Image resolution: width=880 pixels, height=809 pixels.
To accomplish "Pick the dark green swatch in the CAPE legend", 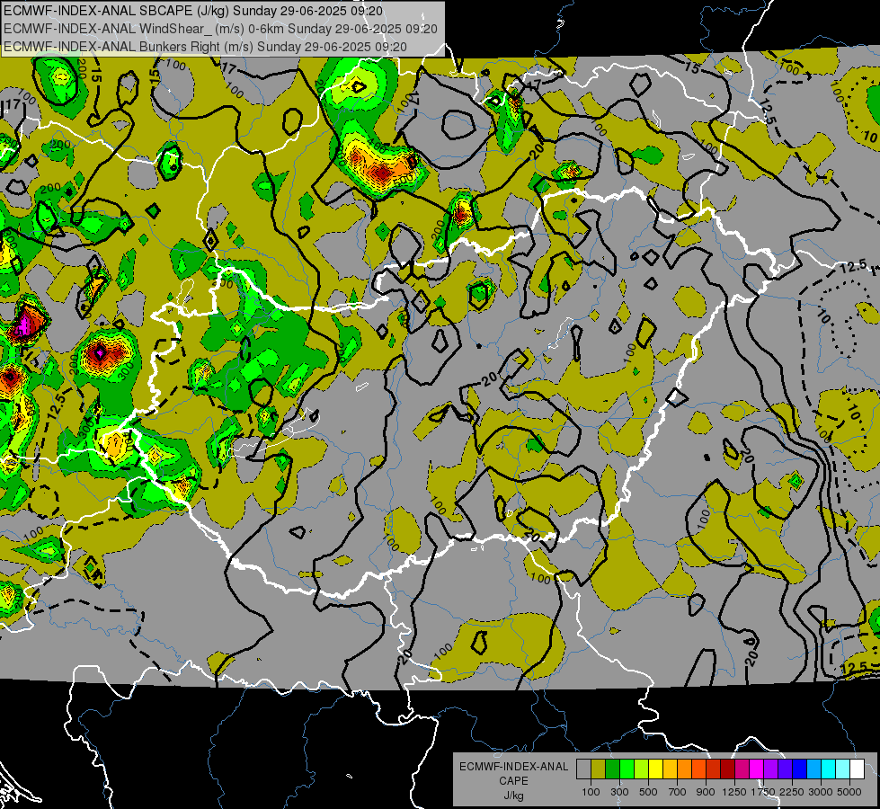I will 612,769.
